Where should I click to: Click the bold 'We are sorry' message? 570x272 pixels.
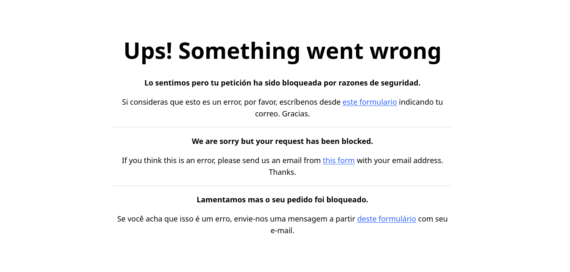pyautogui.click(x=282, y=141)
